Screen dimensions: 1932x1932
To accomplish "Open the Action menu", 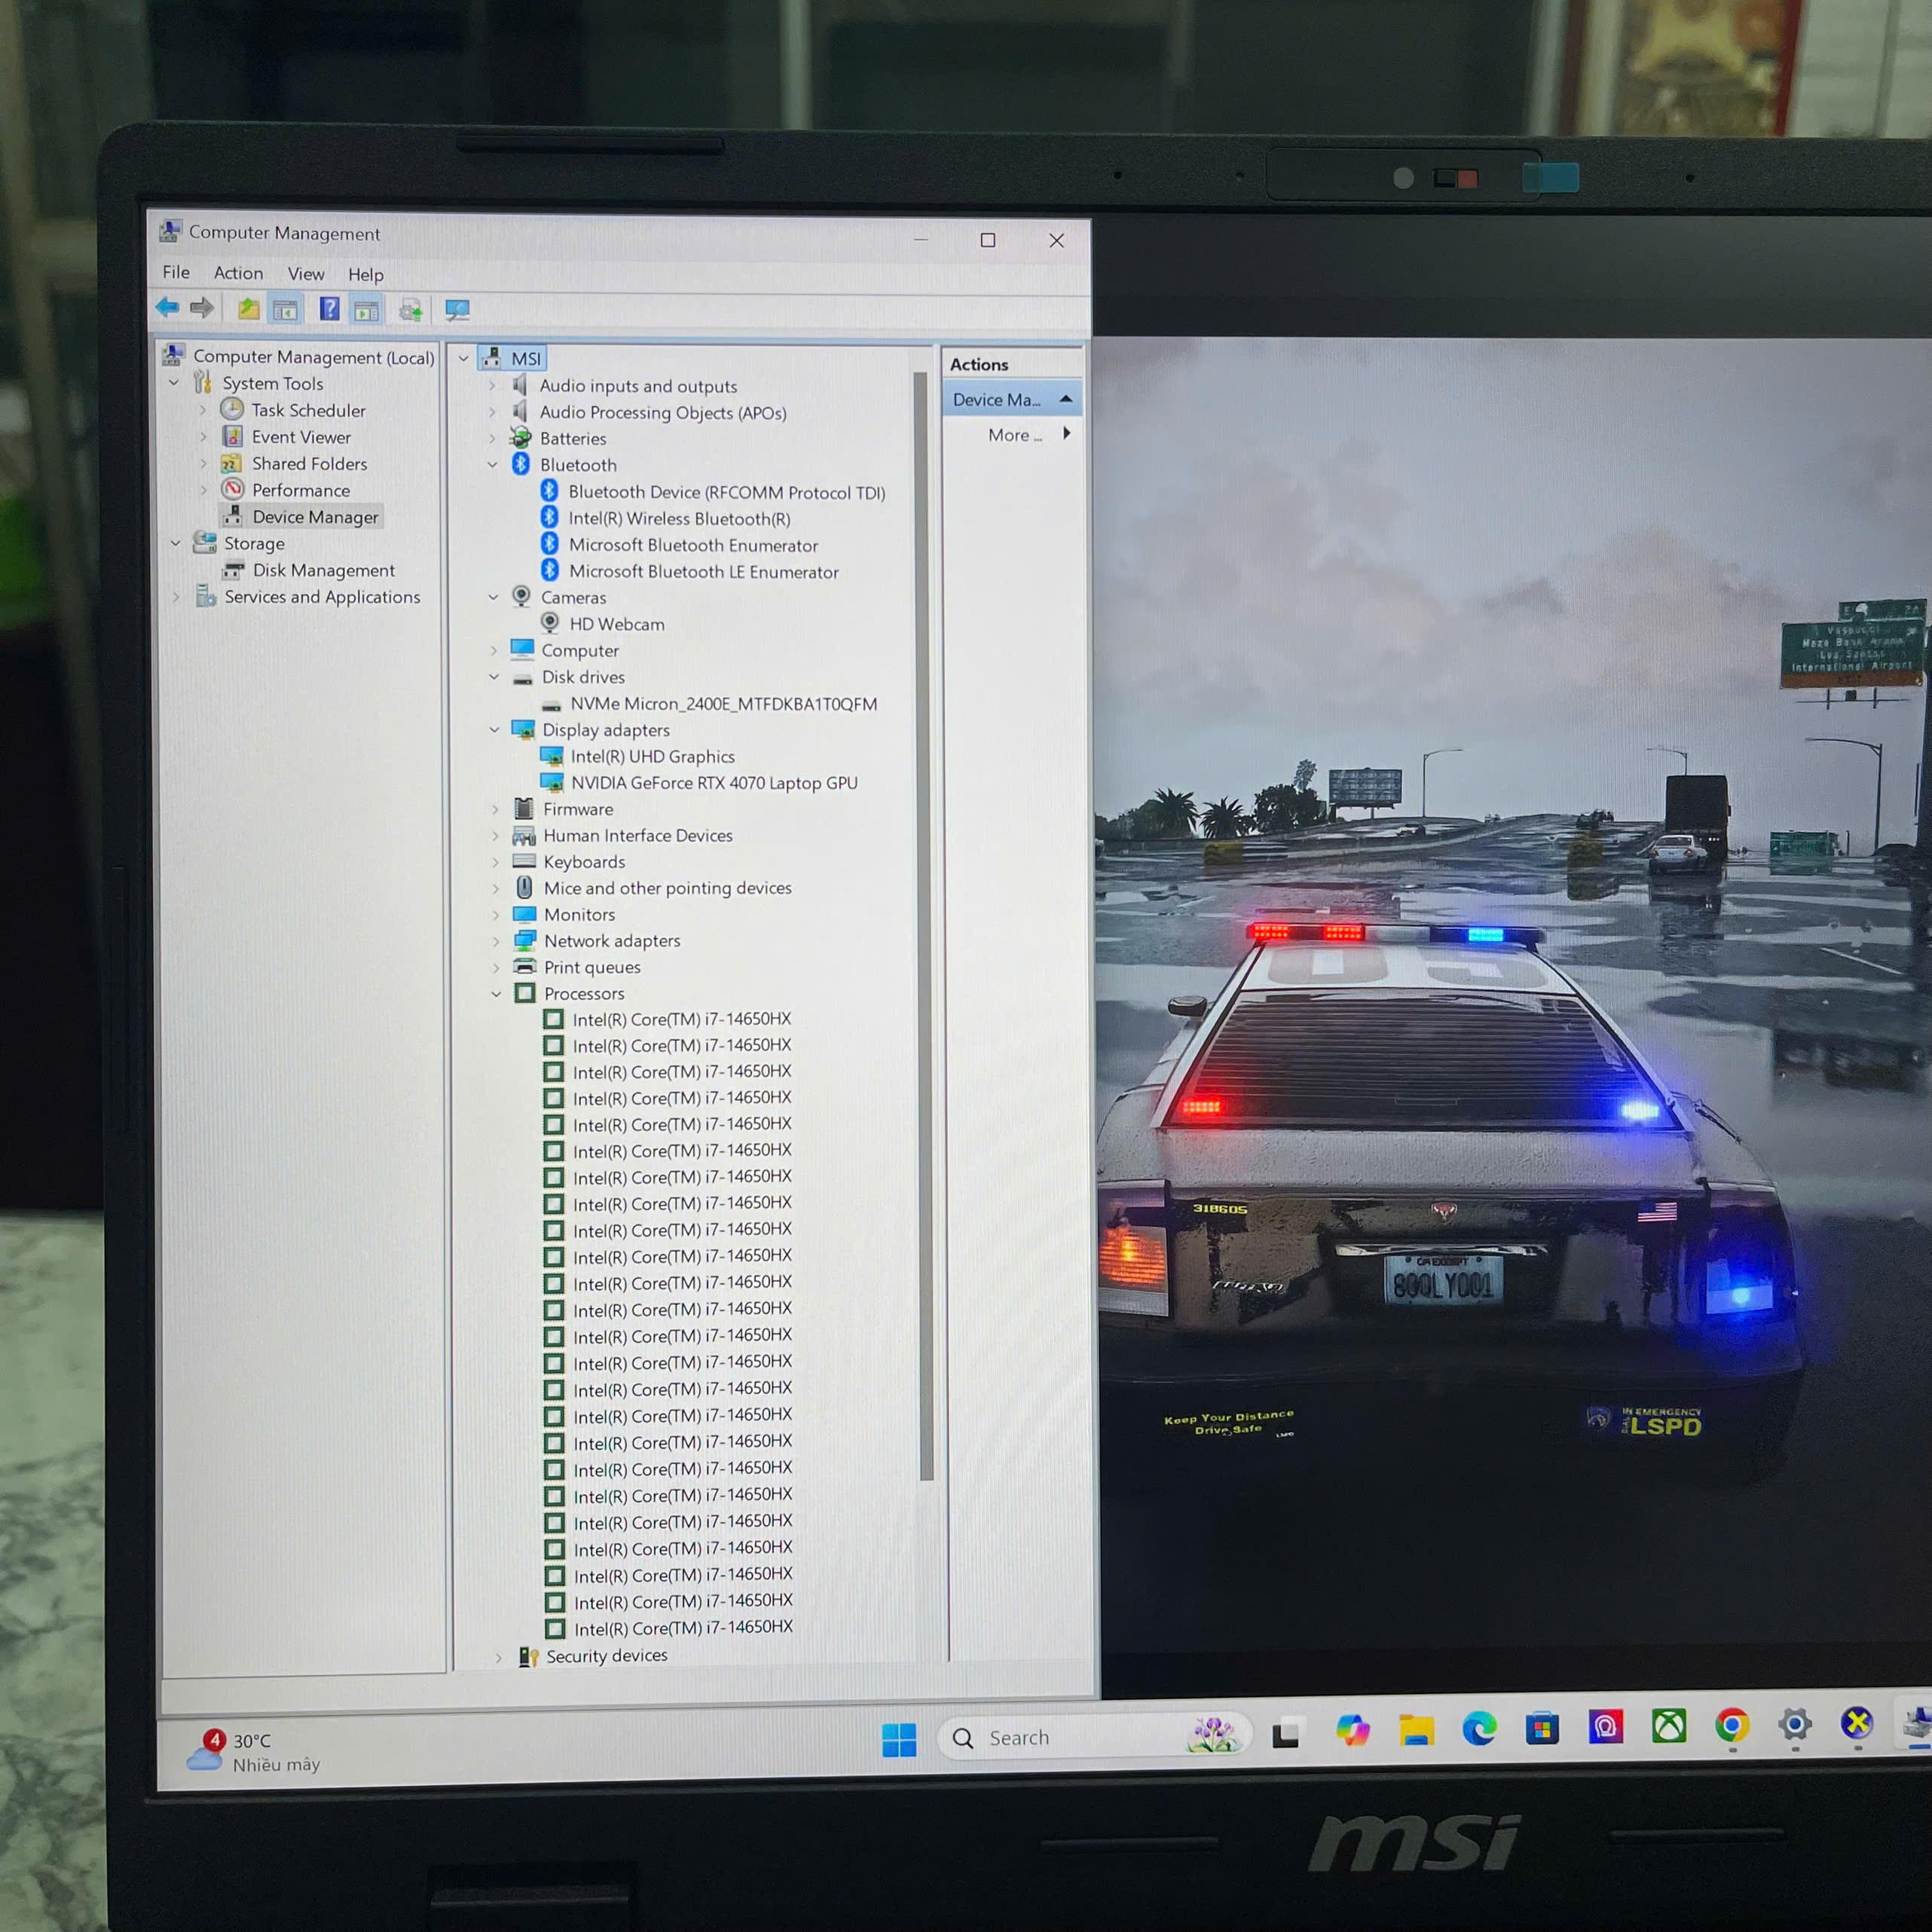I will pos(238,273).
